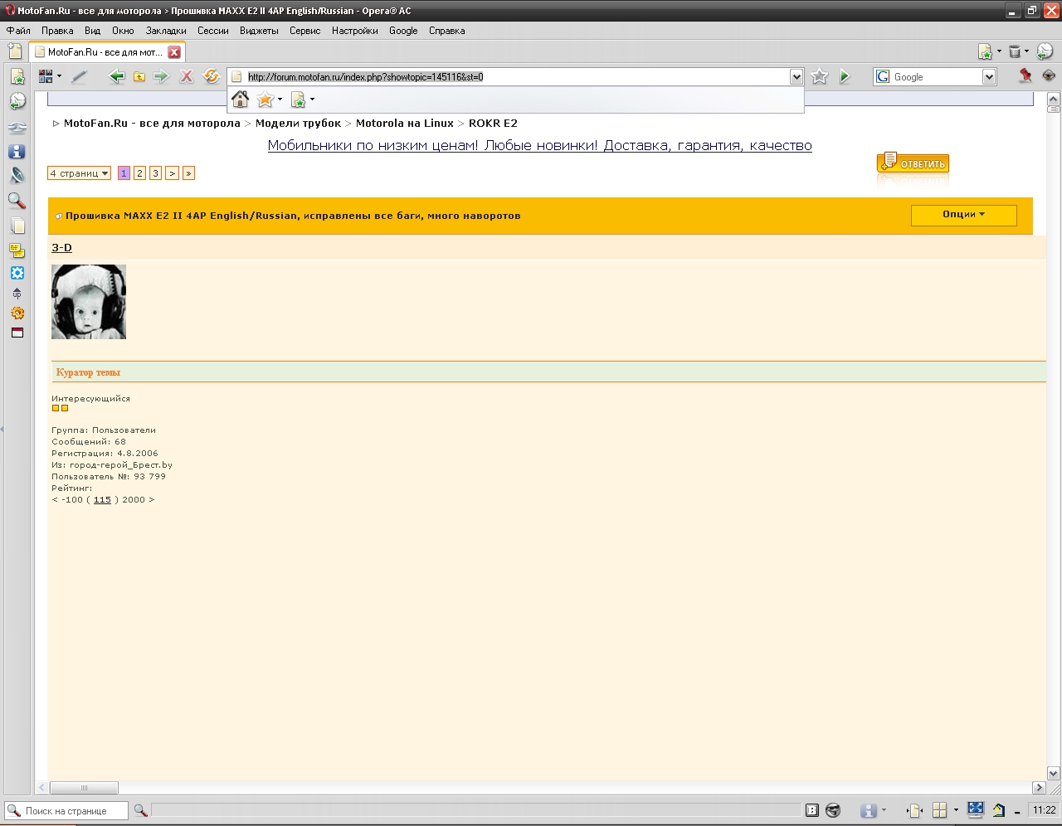Go to page 2 of the topic
Image resolution: width=1062 pixels, height=826 pixels.
click(x=139, y=173)
